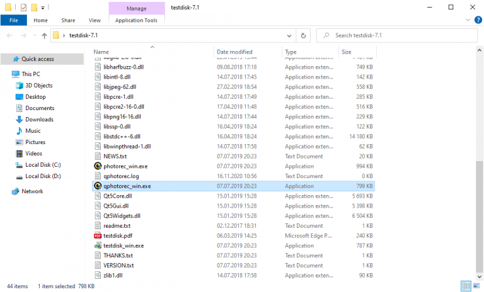Click the Downloads folder icon in the sidebar
The width and height of the screenshot is (484, 292).
19,120
